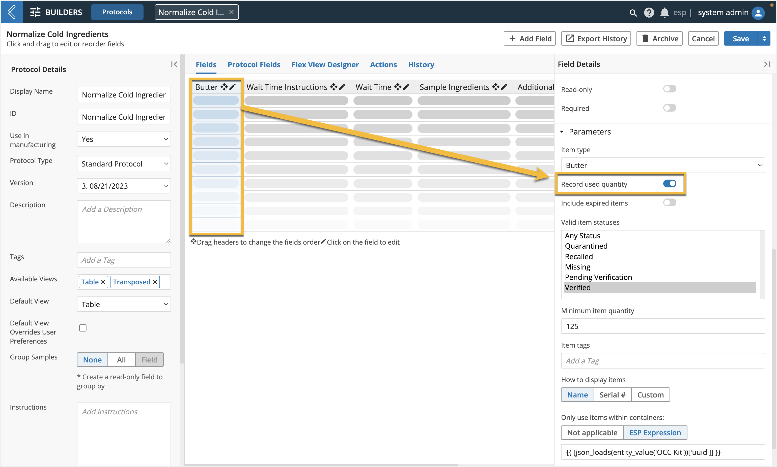
Task: Open the History tab
Action: (x=421, y=64)
